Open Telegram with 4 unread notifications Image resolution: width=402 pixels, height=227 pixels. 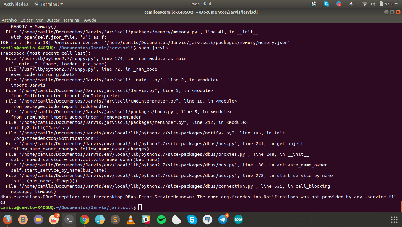(x=223, y=220)
